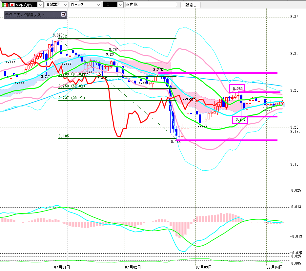Viewport: 306px width, 271px height.
Task: Click the Japan flag icon in the pair selector
Action: 12,5
